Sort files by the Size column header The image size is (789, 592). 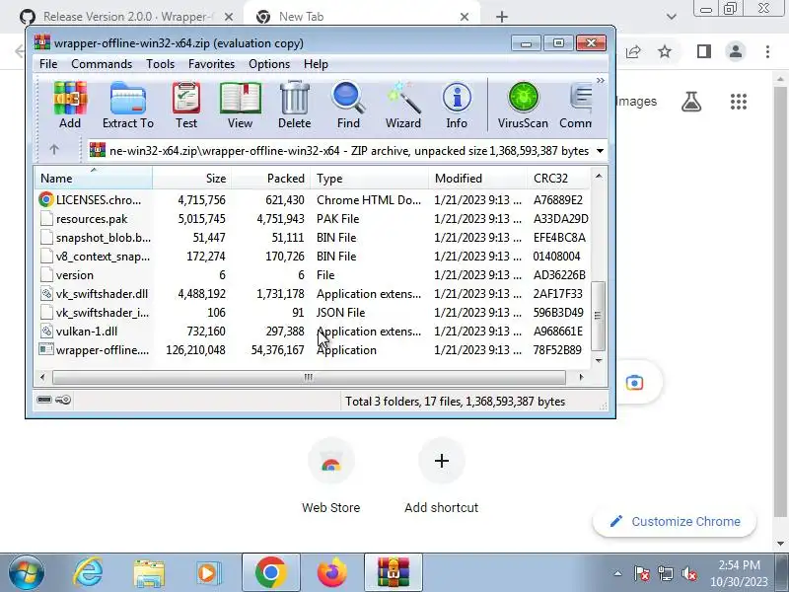click(x=191, y=179)
